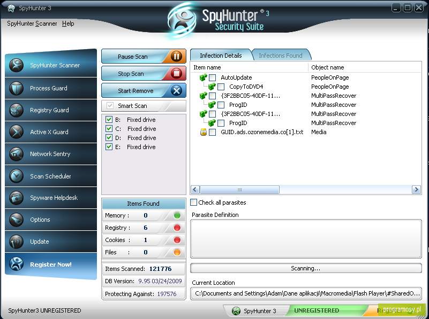Viewport: 429px width, 319px height.
Task: Check the AutoUpdate item checkbox
Action: (x=212, y=78)
